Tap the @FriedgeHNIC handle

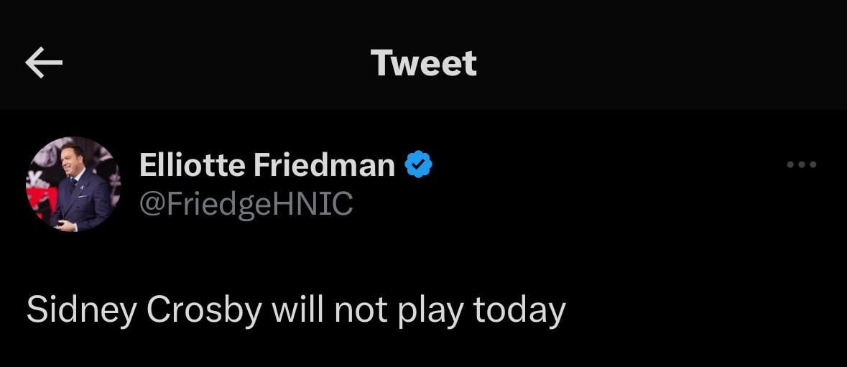pos(246,204)
